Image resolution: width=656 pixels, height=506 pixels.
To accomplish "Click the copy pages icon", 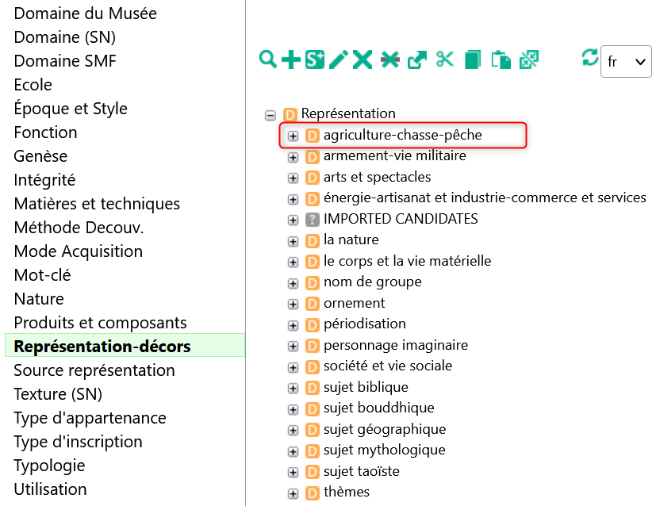I will point(473,59).
